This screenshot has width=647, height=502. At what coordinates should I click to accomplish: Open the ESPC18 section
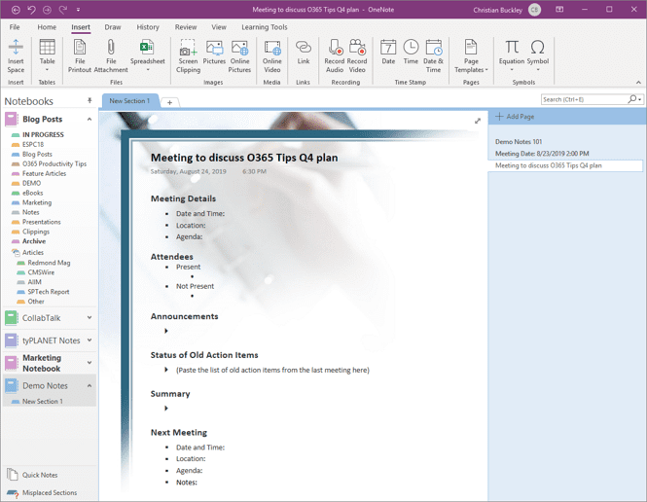[x=33, y=144]
